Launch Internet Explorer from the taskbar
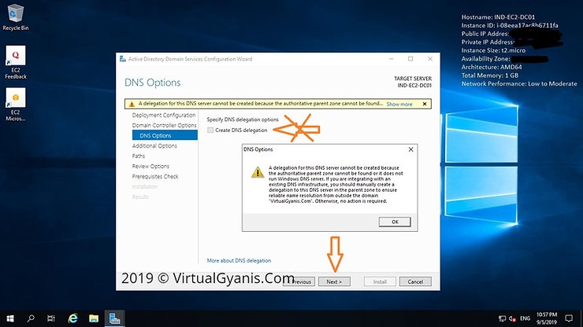 point(73,318)
